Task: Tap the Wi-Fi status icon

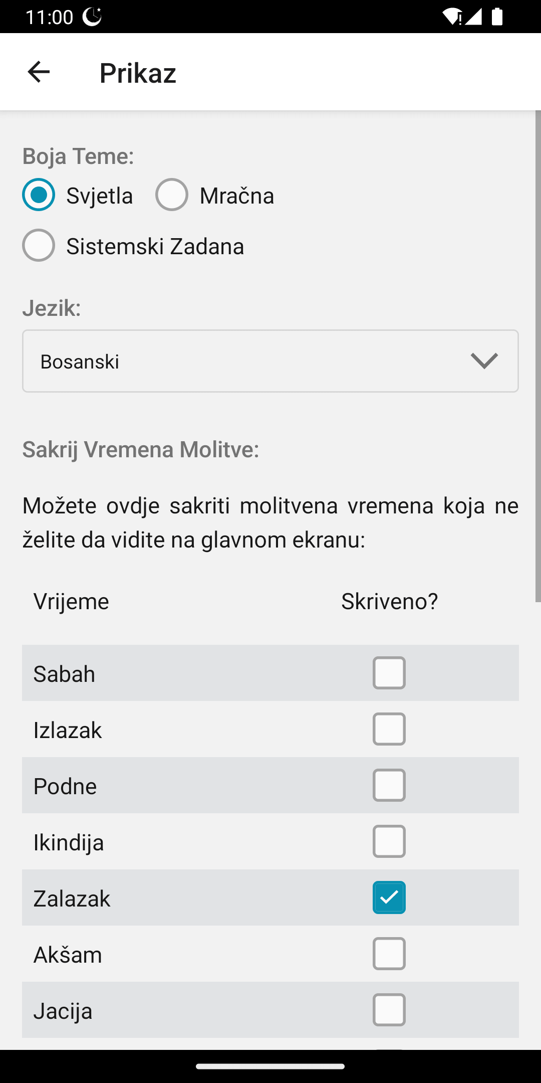Action: [x=451, y=17]
